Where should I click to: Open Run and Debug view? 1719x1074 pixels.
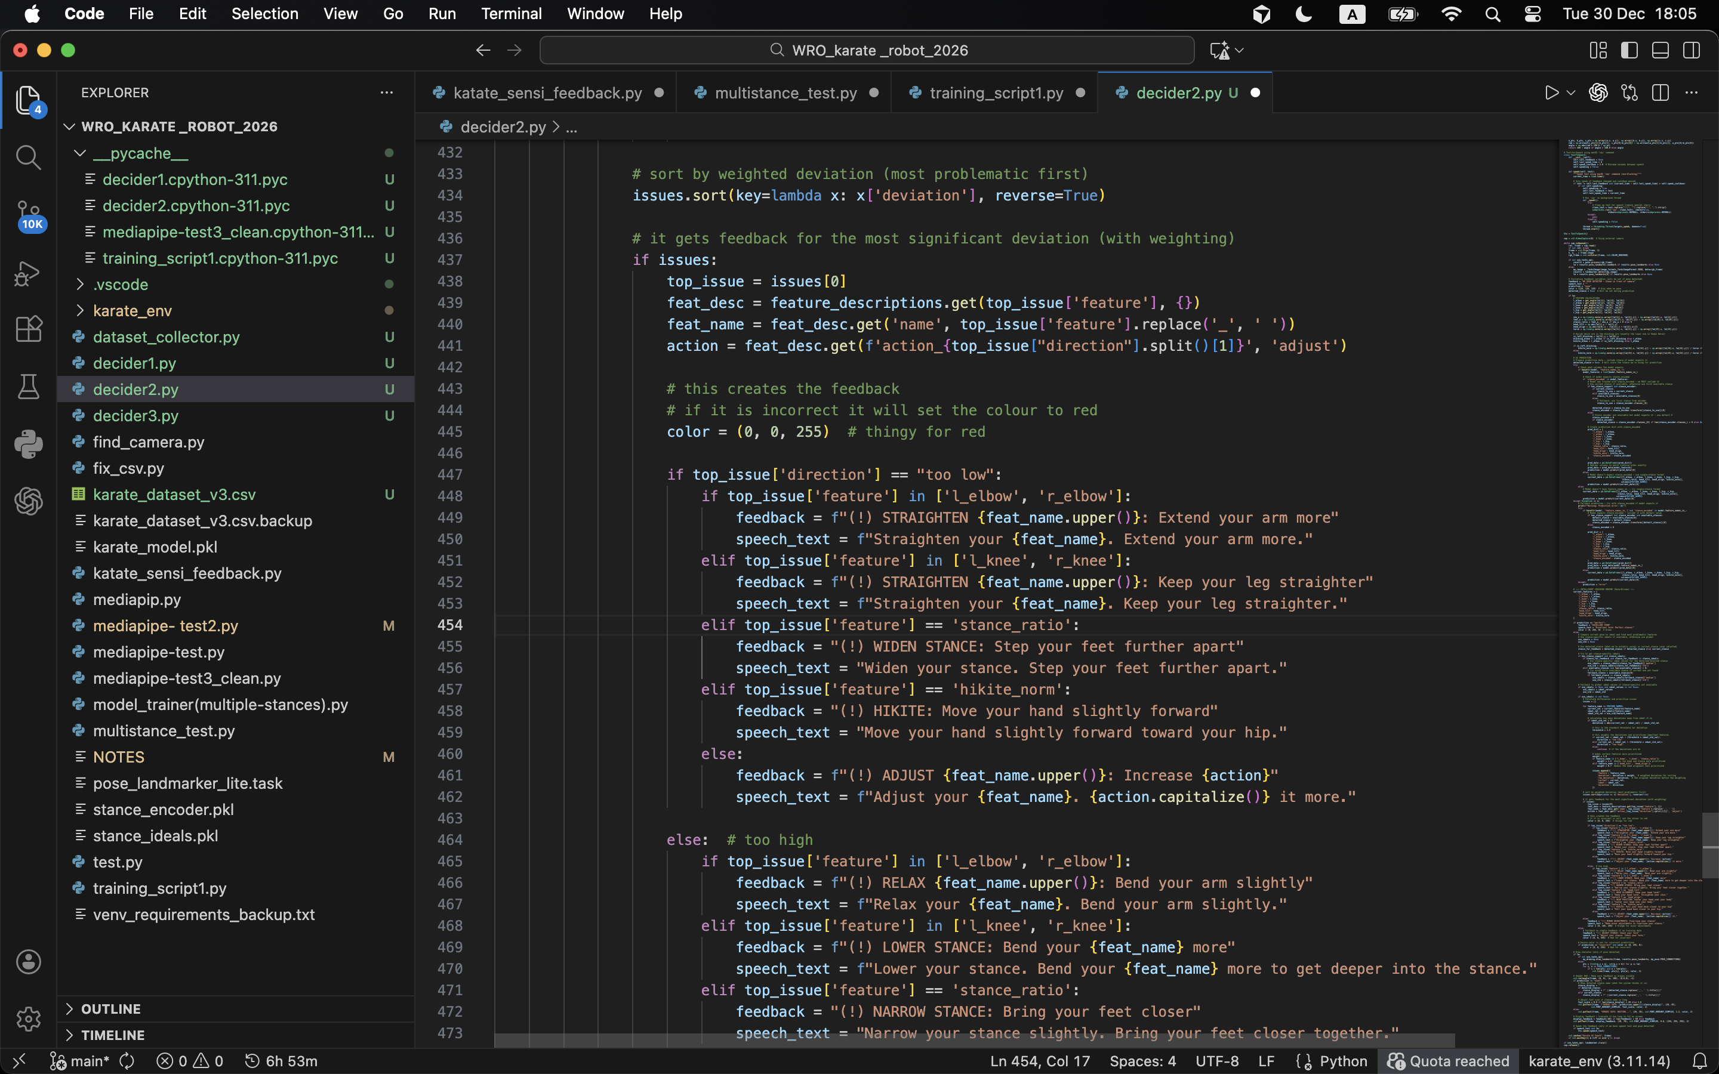coord(29,273)
